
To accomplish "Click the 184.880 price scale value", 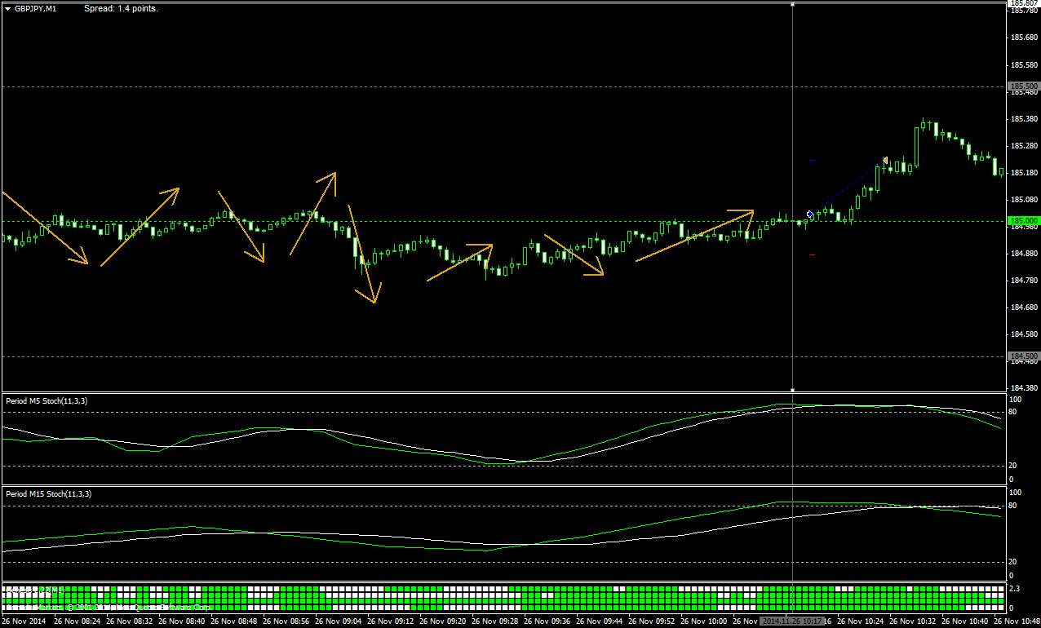I will [1025, 254].
